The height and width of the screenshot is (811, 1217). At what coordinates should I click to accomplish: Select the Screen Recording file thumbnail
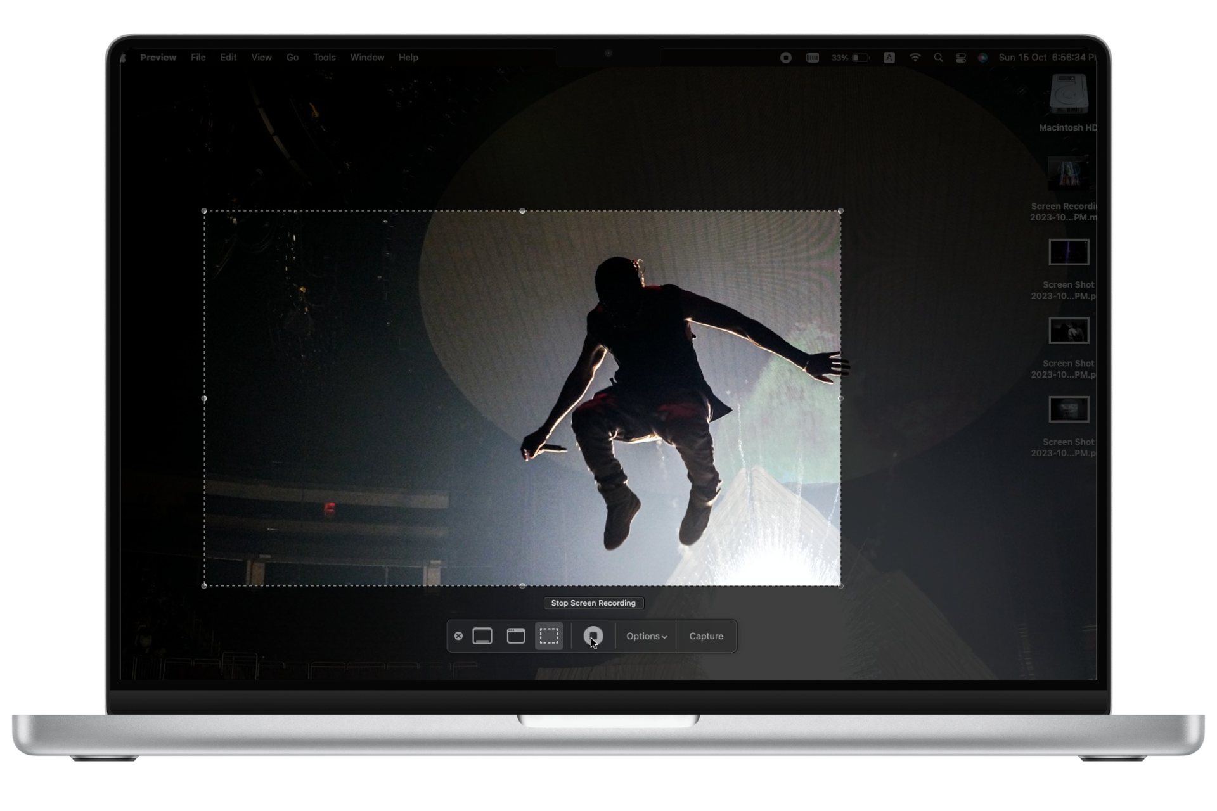pos(1069,174)
